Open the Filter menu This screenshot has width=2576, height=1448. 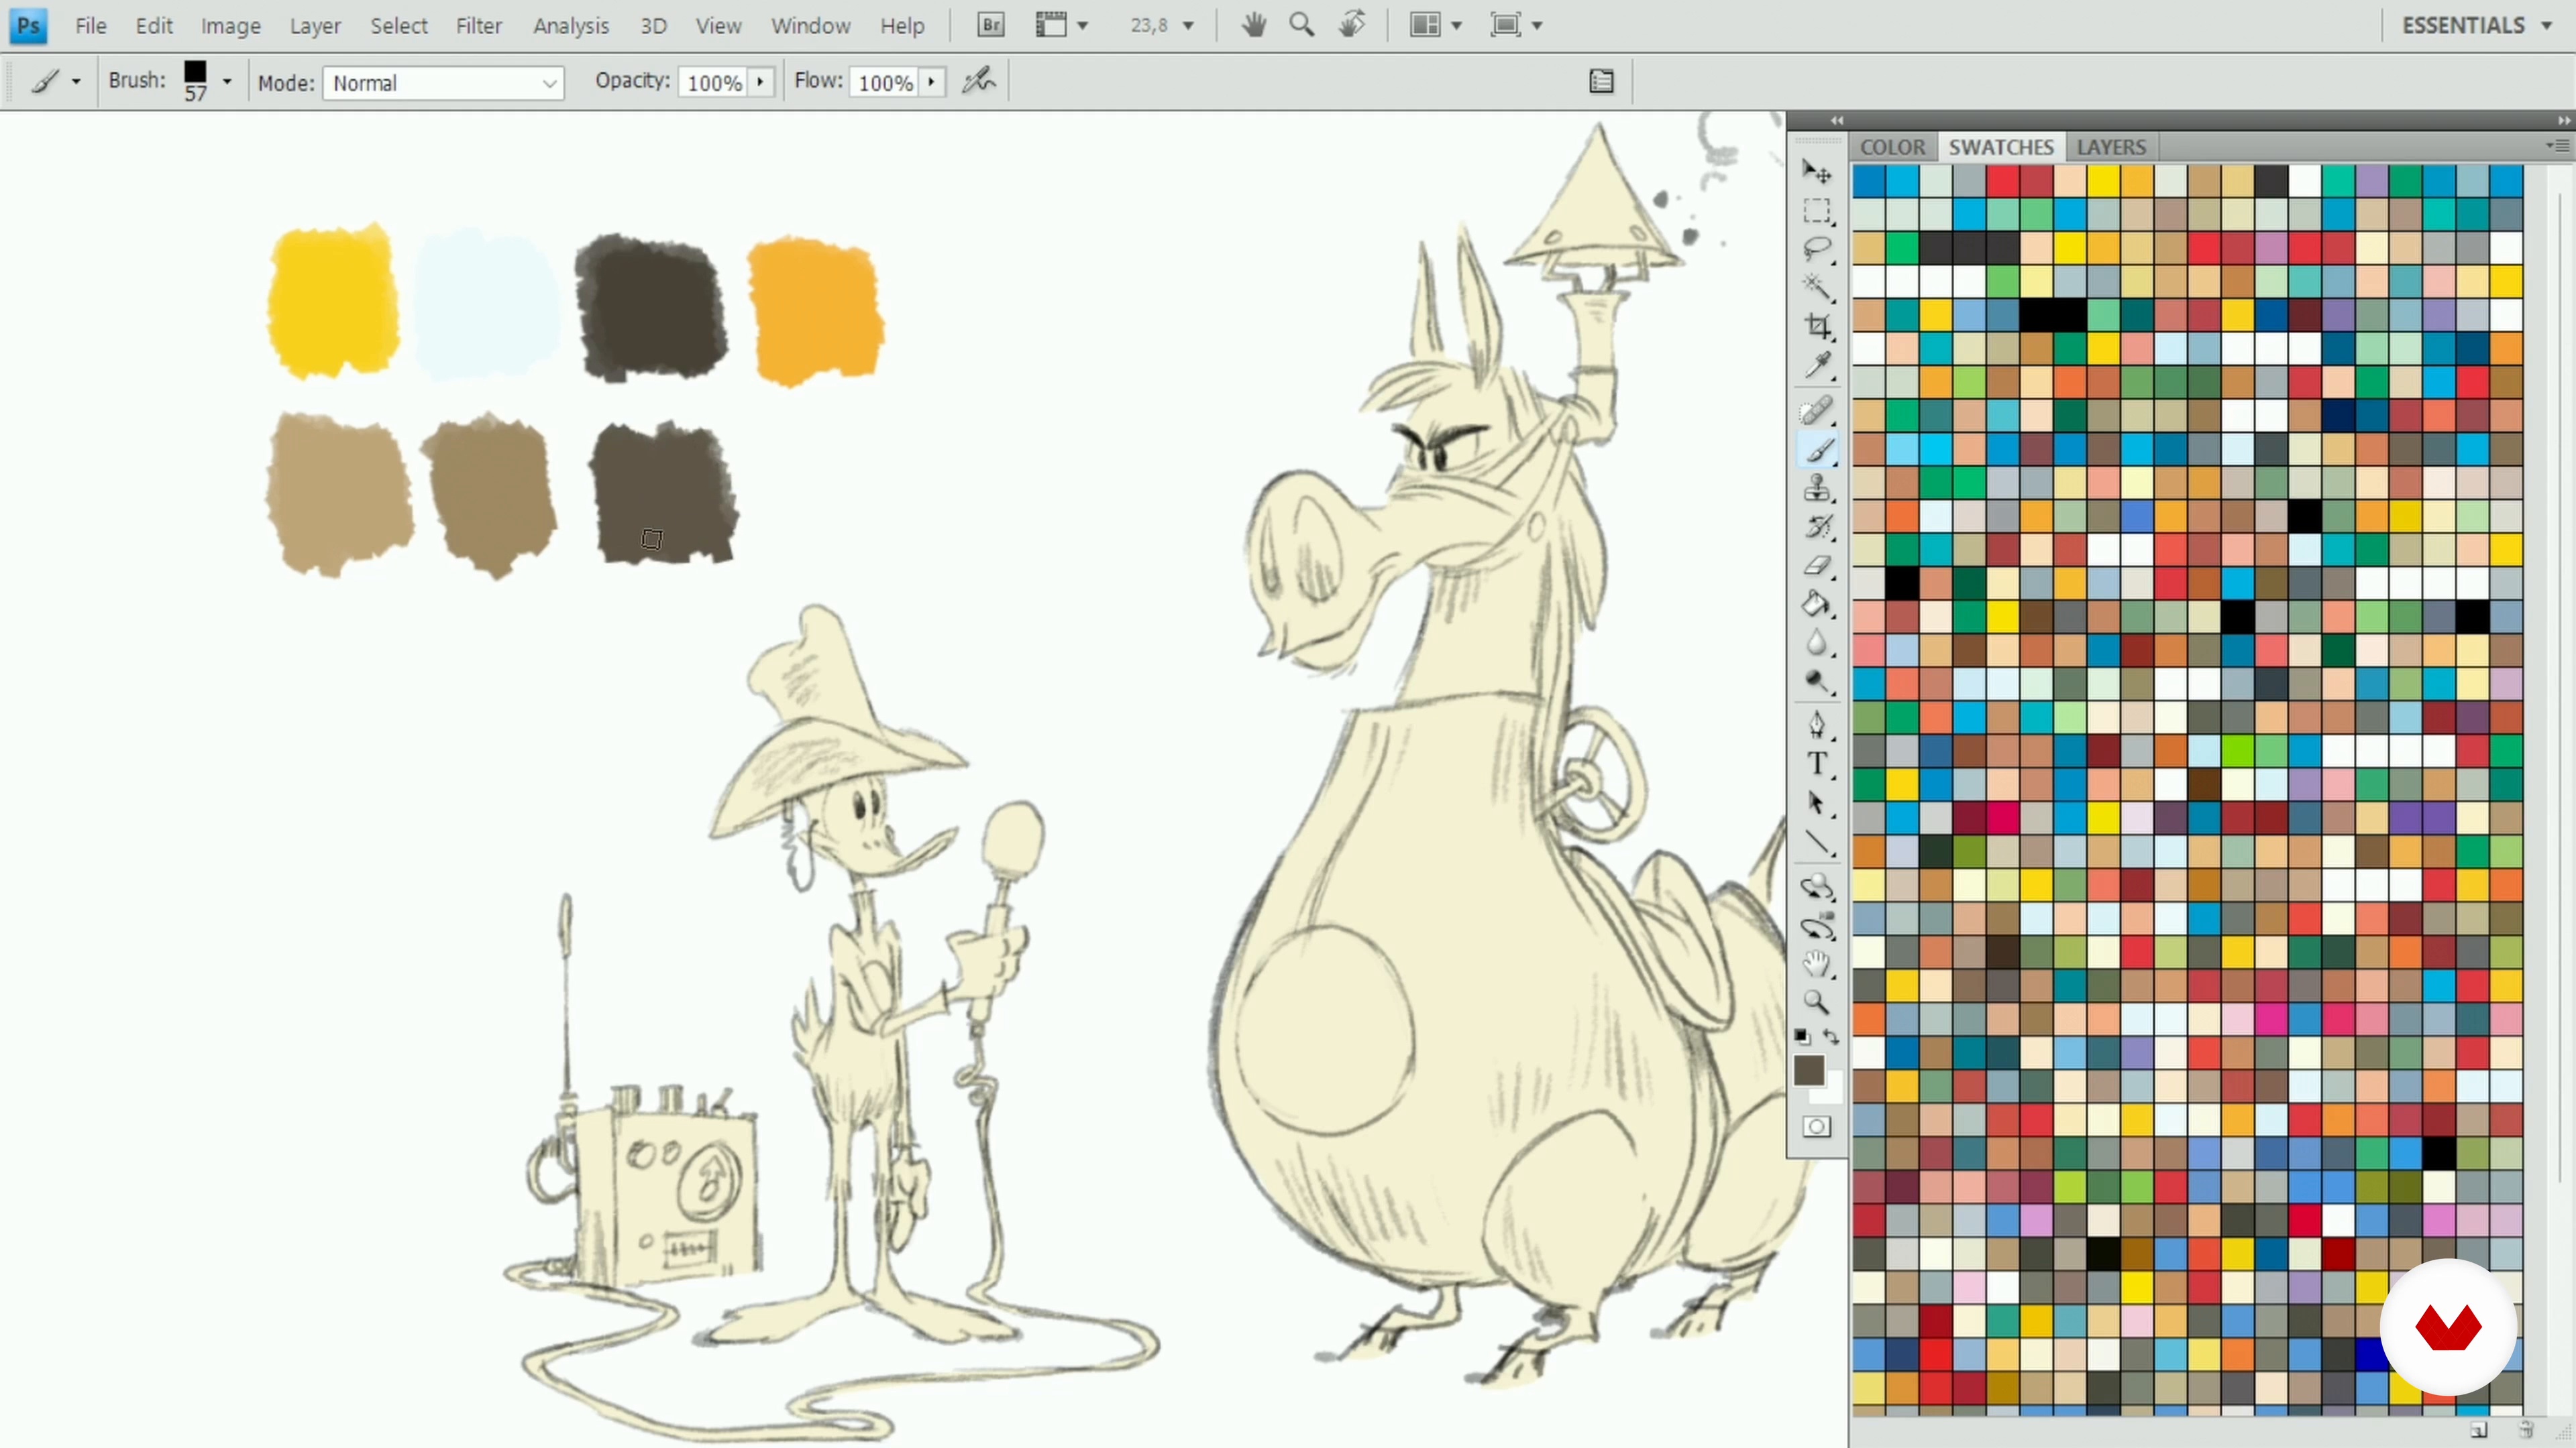point(479,26)
